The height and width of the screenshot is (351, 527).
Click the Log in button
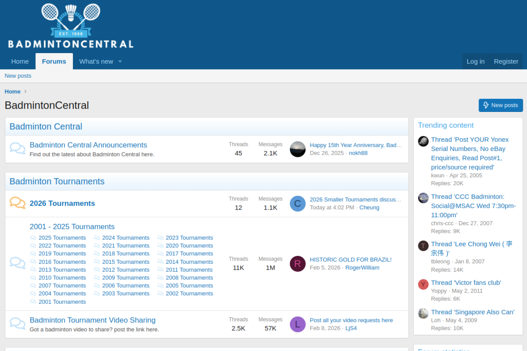pos(476,61)
